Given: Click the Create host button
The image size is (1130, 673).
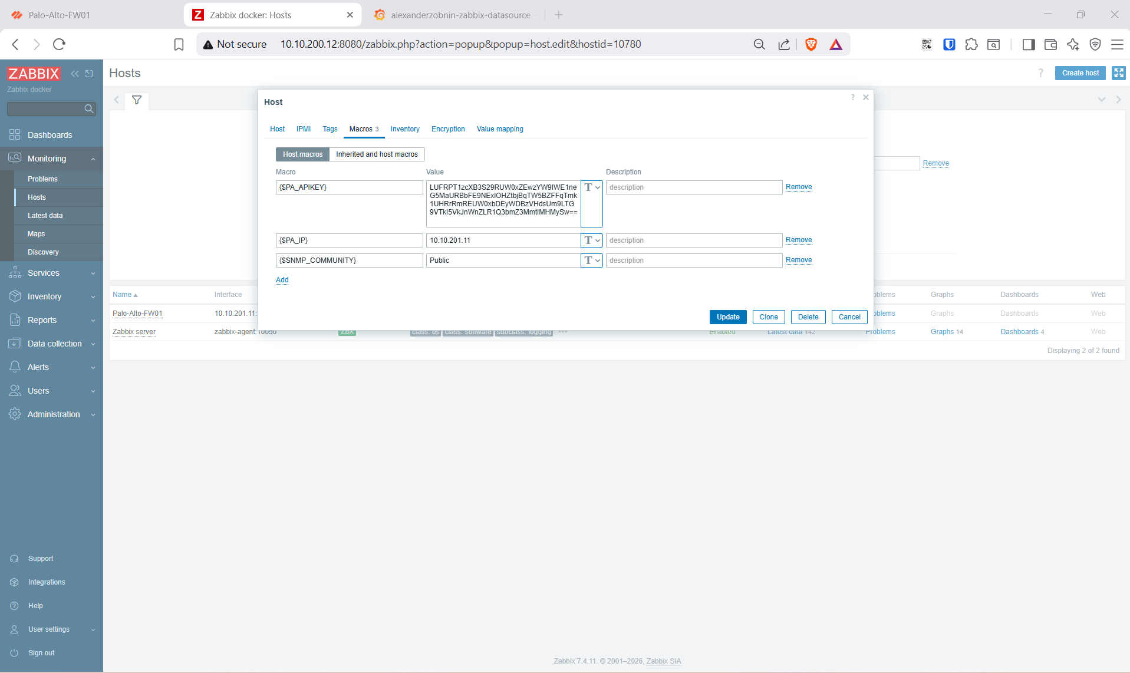Looking at the screenshot, I should 1080,73.
